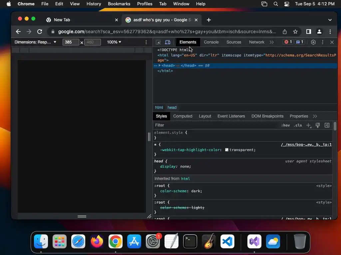Open Spotlight search in menu bar

pos(275,4)
